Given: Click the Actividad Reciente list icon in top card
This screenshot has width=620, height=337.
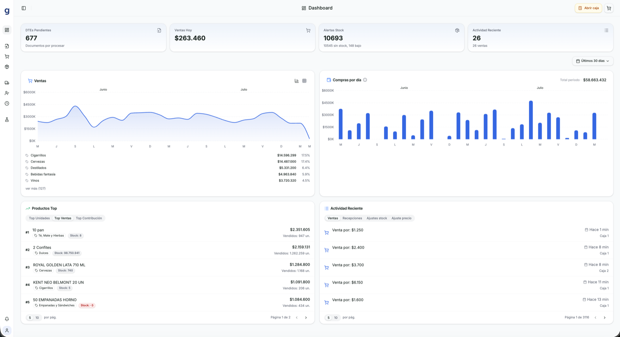Looking at the screenshot, I should point(606,30).
